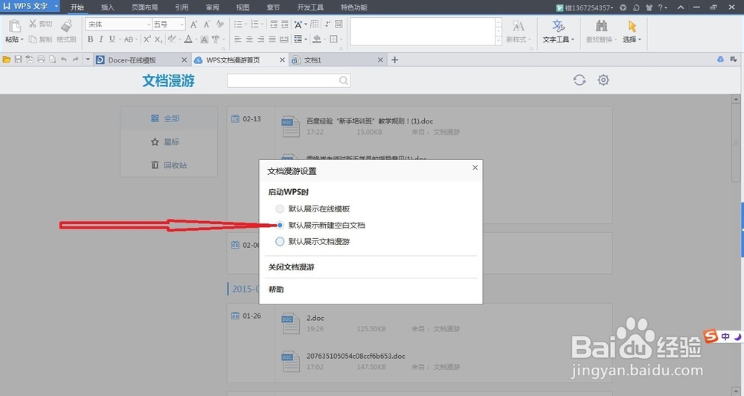Open the 查找替换 dropdown
744x396 pixels.
click(x=602, y=39)
